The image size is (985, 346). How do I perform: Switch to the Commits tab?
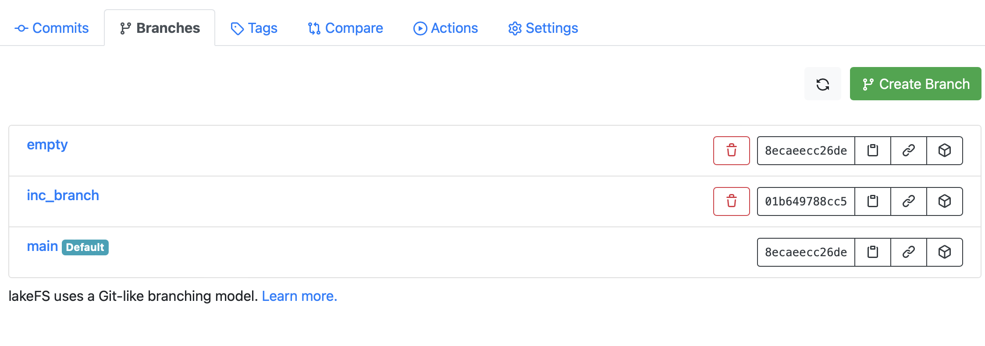pyautogui.click(x=52, y=28)
